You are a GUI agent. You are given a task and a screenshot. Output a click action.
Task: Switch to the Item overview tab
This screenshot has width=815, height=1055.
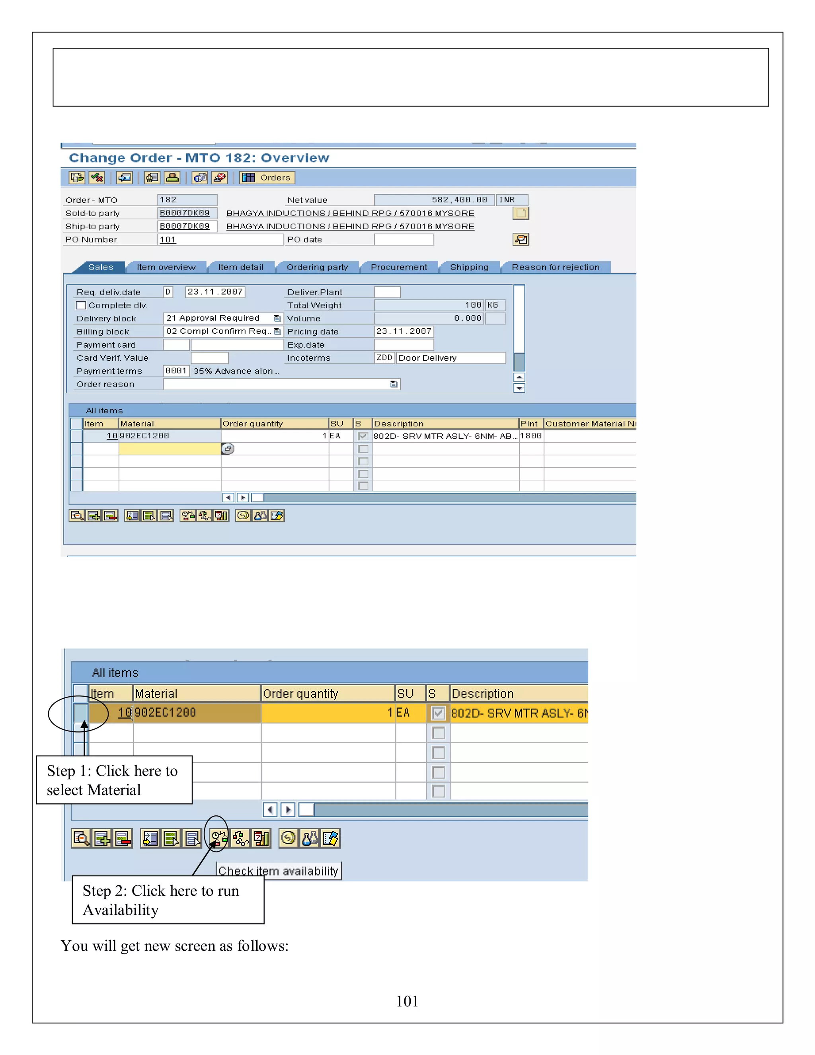click(166, 267)
